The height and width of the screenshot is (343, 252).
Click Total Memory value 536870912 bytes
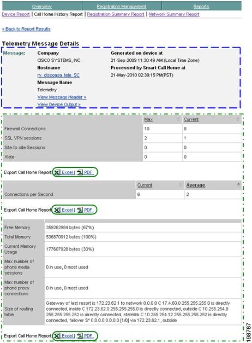[71, 237]
